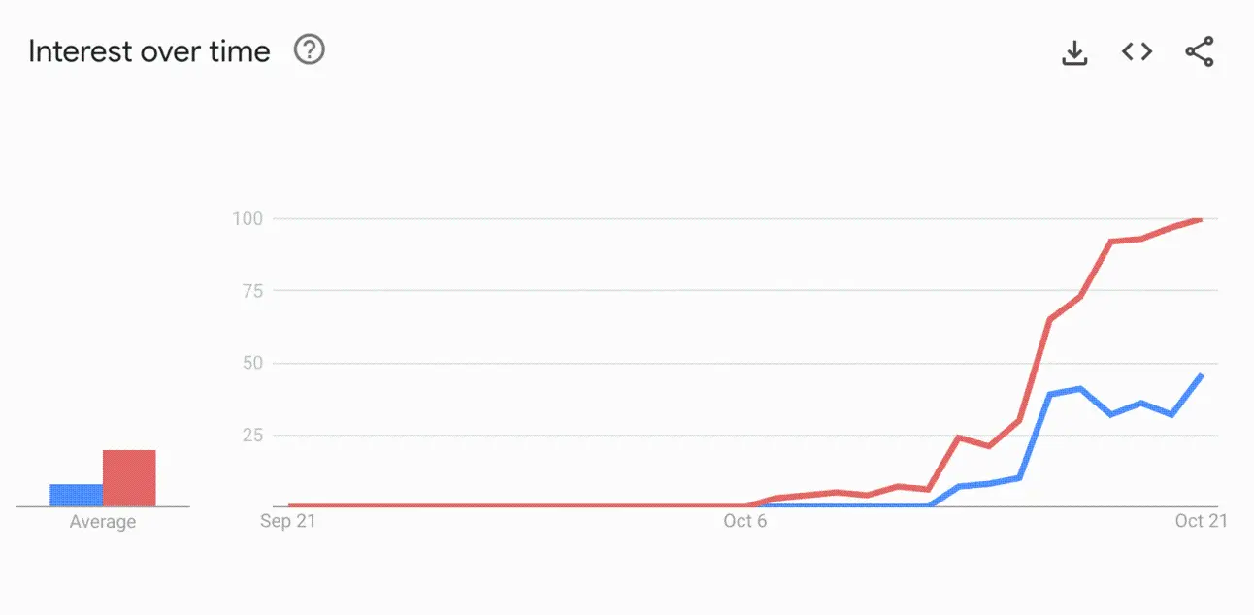Click the 75 value on the y-axis

tap(251, 291)
